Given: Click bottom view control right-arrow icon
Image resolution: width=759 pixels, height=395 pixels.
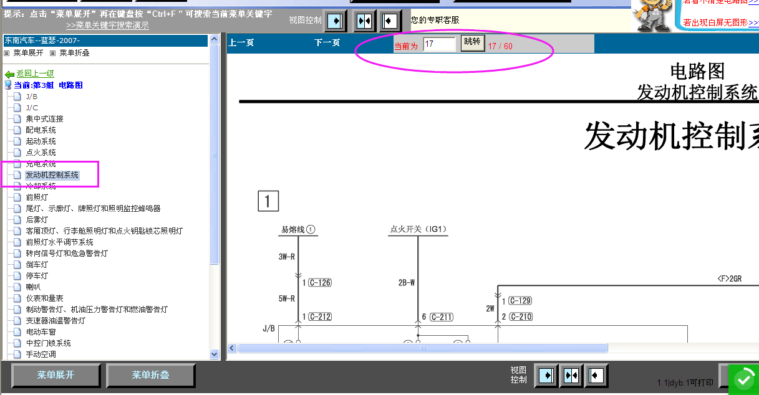Looking at the screenshot, I should [545, 376].
